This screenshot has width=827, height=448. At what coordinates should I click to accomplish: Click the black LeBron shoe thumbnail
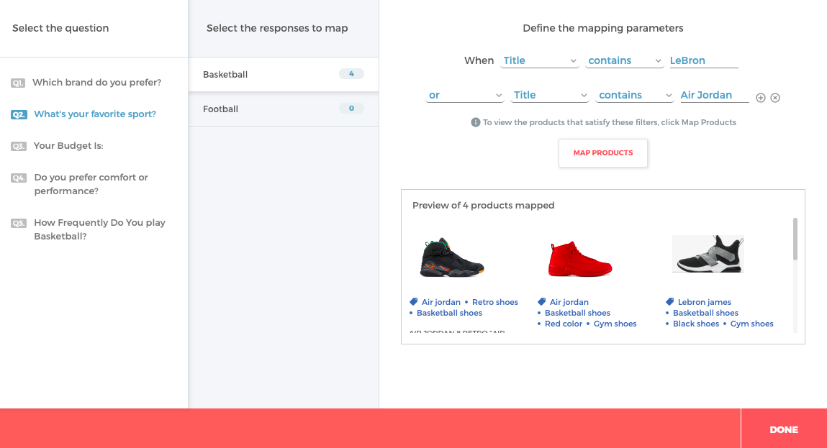coord(708,254)
